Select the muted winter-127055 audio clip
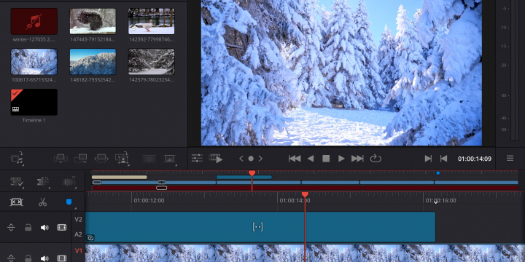The height and width of the screenshot is (262, 525). pos(34,21)
